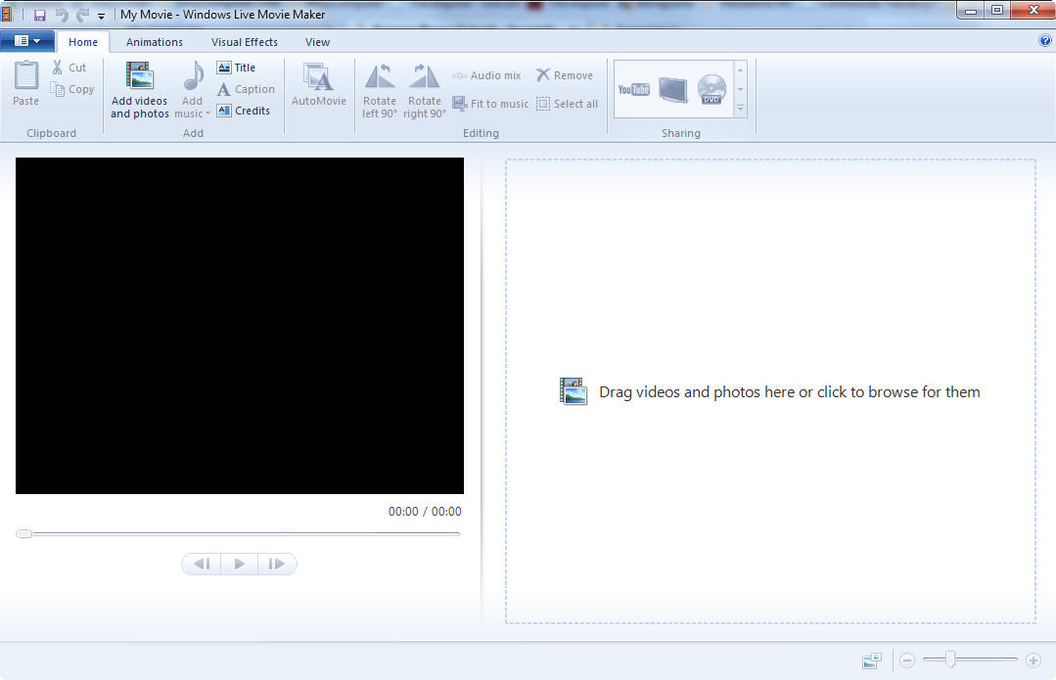The height and width of the screenshot is (680, 1056).
Task: Click the zoom time scale slider handle
Action: (950, 659)
